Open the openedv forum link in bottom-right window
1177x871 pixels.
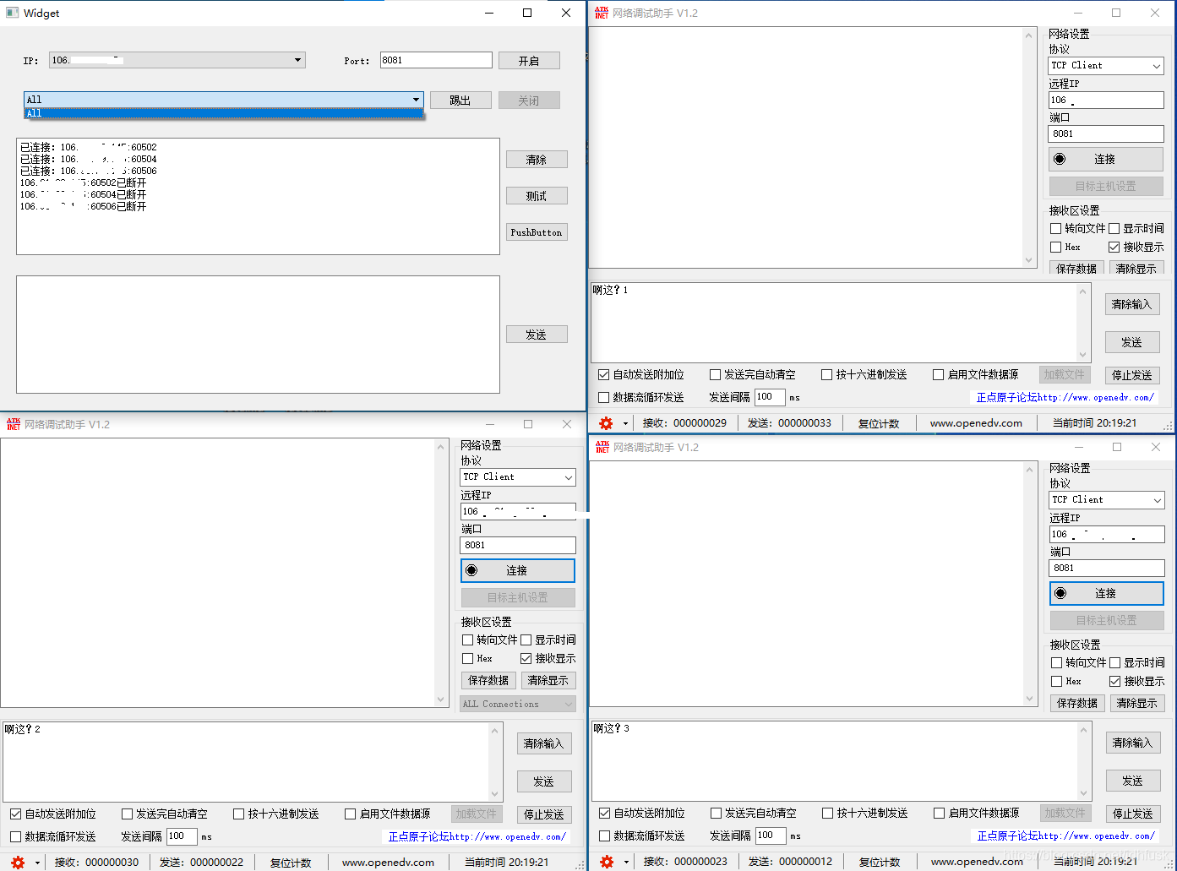pyautogui.click(x=1066, y=836)
